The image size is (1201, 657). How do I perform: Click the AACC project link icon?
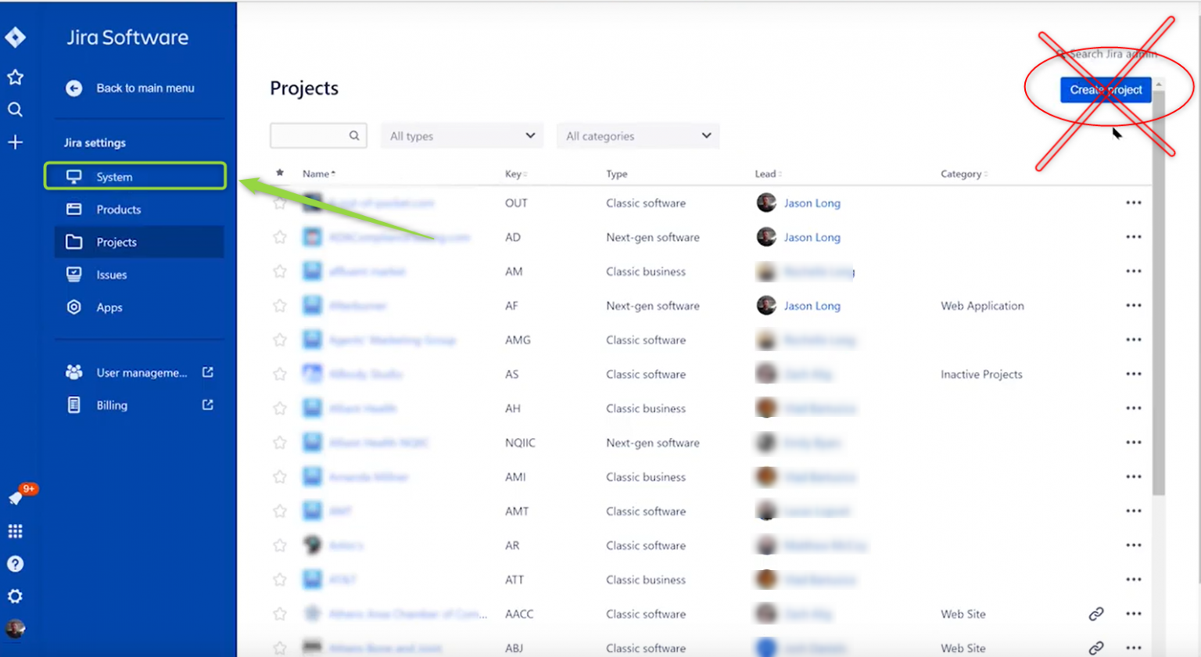(1096, 614)
